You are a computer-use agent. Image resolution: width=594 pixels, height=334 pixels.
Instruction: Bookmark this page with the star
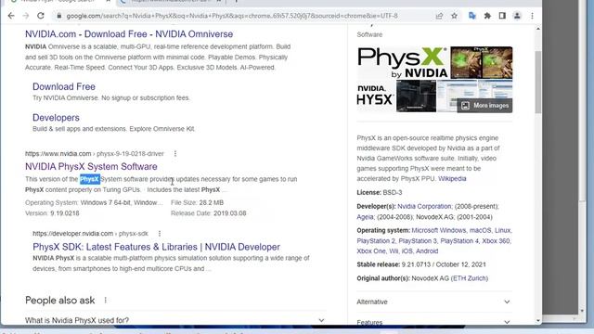pos(454,16)
